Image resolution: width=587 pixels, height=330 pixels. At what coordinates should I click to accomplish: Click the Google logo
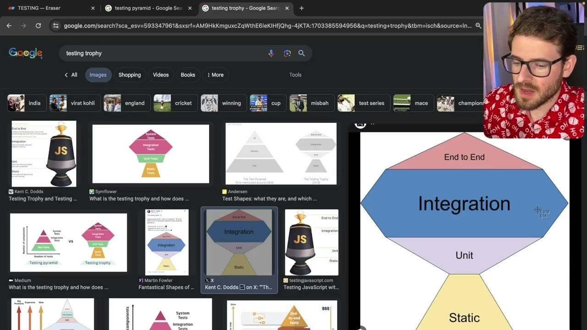26,53
